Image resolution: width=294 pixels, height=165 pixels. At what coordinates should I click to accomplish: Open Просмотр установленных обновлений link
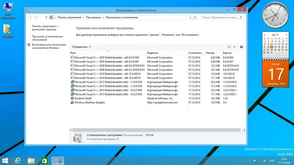(47, 38)
